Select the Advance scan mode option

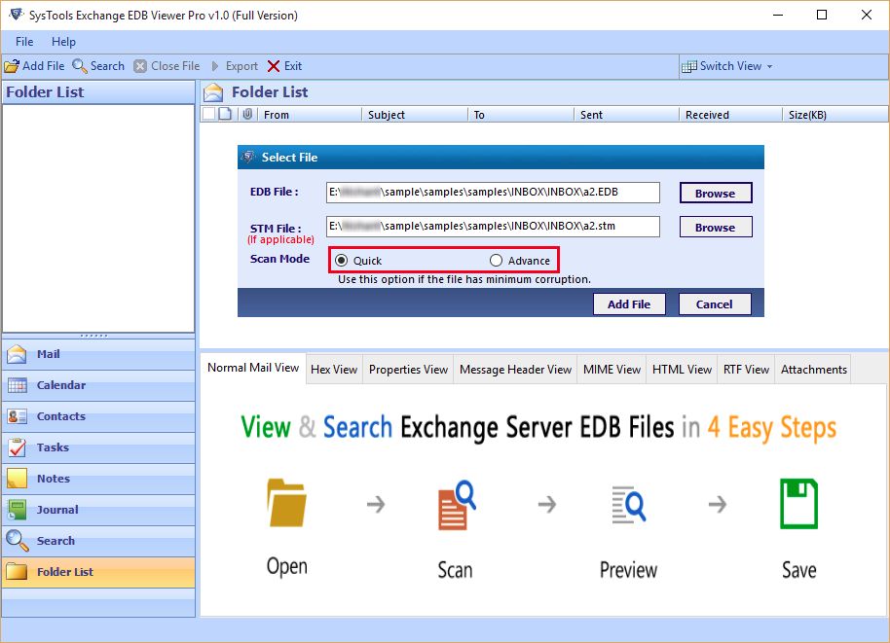click(x=497, y=261)
